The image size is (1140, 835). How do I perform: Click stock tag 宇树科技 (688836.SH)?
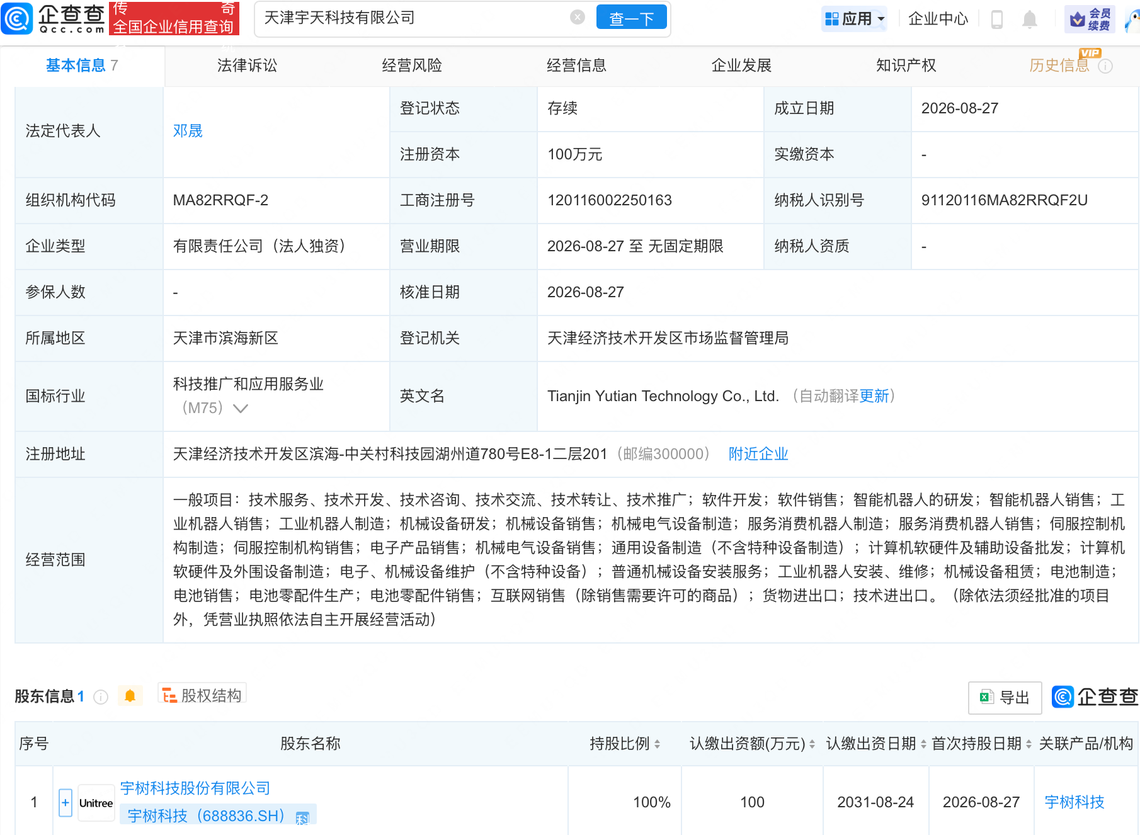(x=218, y=815)
